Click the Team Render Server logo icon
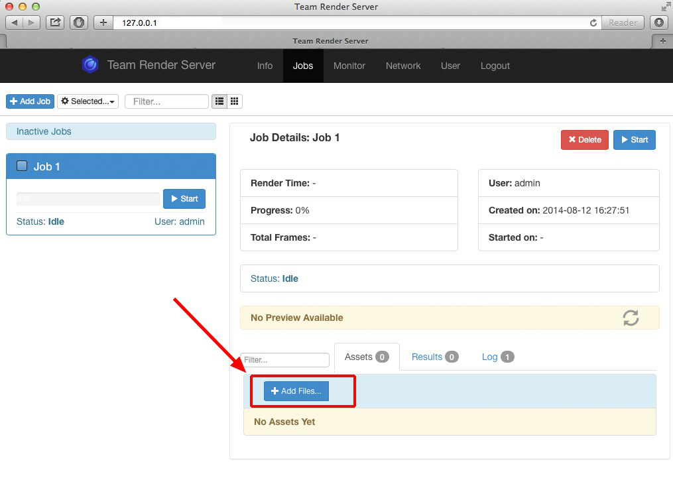The width and height of the screenshot is (673, 482). [90, 65]
